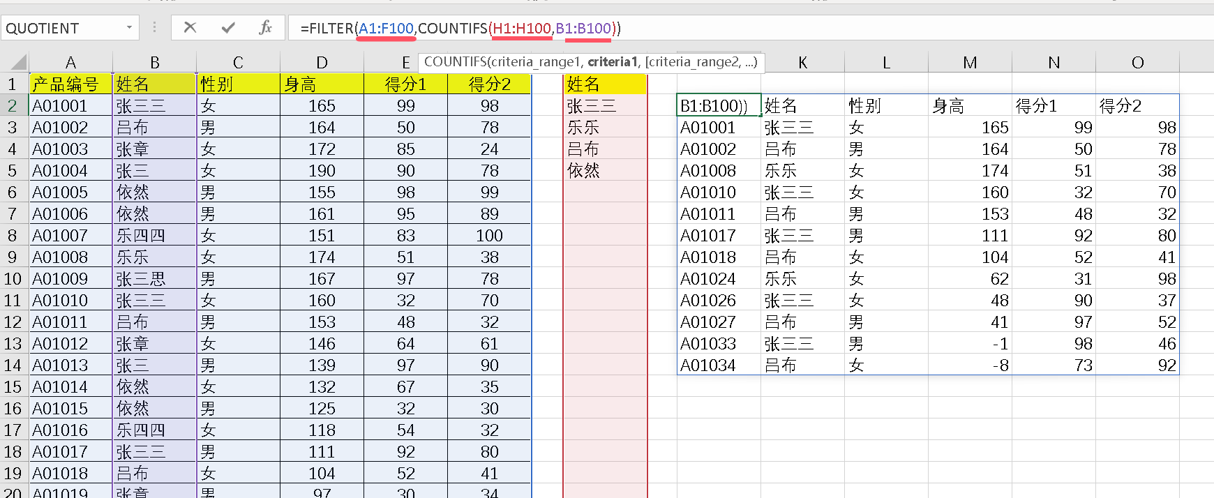This screenshot has height=498, width=1214.
Task: Select cell A01007 in column A
Action: click(70, 235)
